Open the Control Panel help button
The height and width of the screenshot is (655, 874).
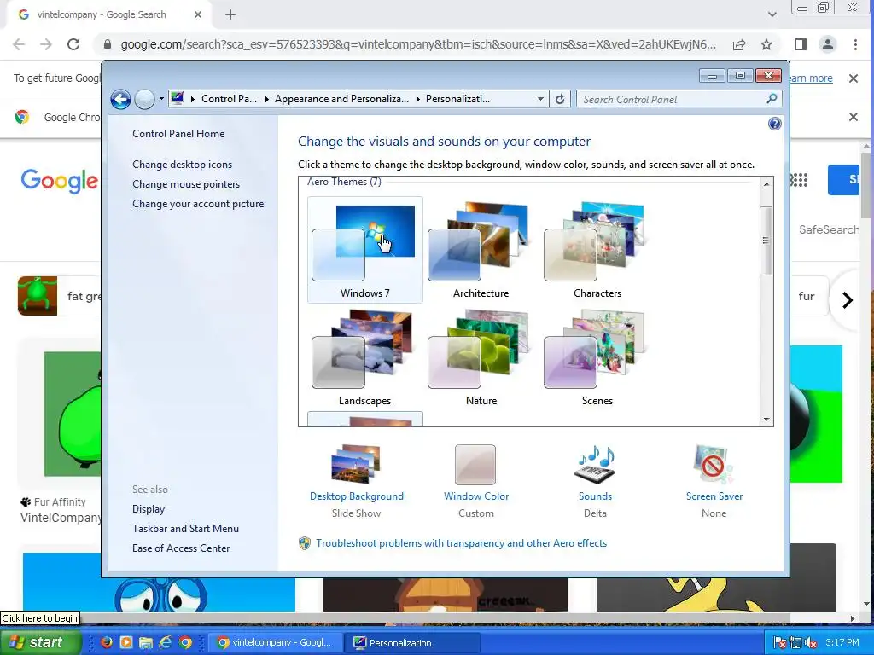tap(774, 124)
